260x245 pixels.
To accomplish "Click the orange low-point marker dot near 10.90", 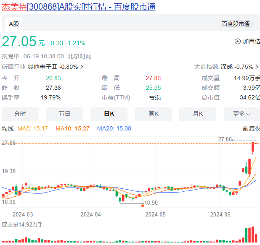I will 143,206.
